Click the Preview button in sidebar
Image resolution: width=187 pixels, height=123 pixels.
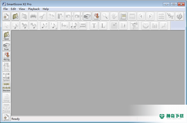(7, 108)
